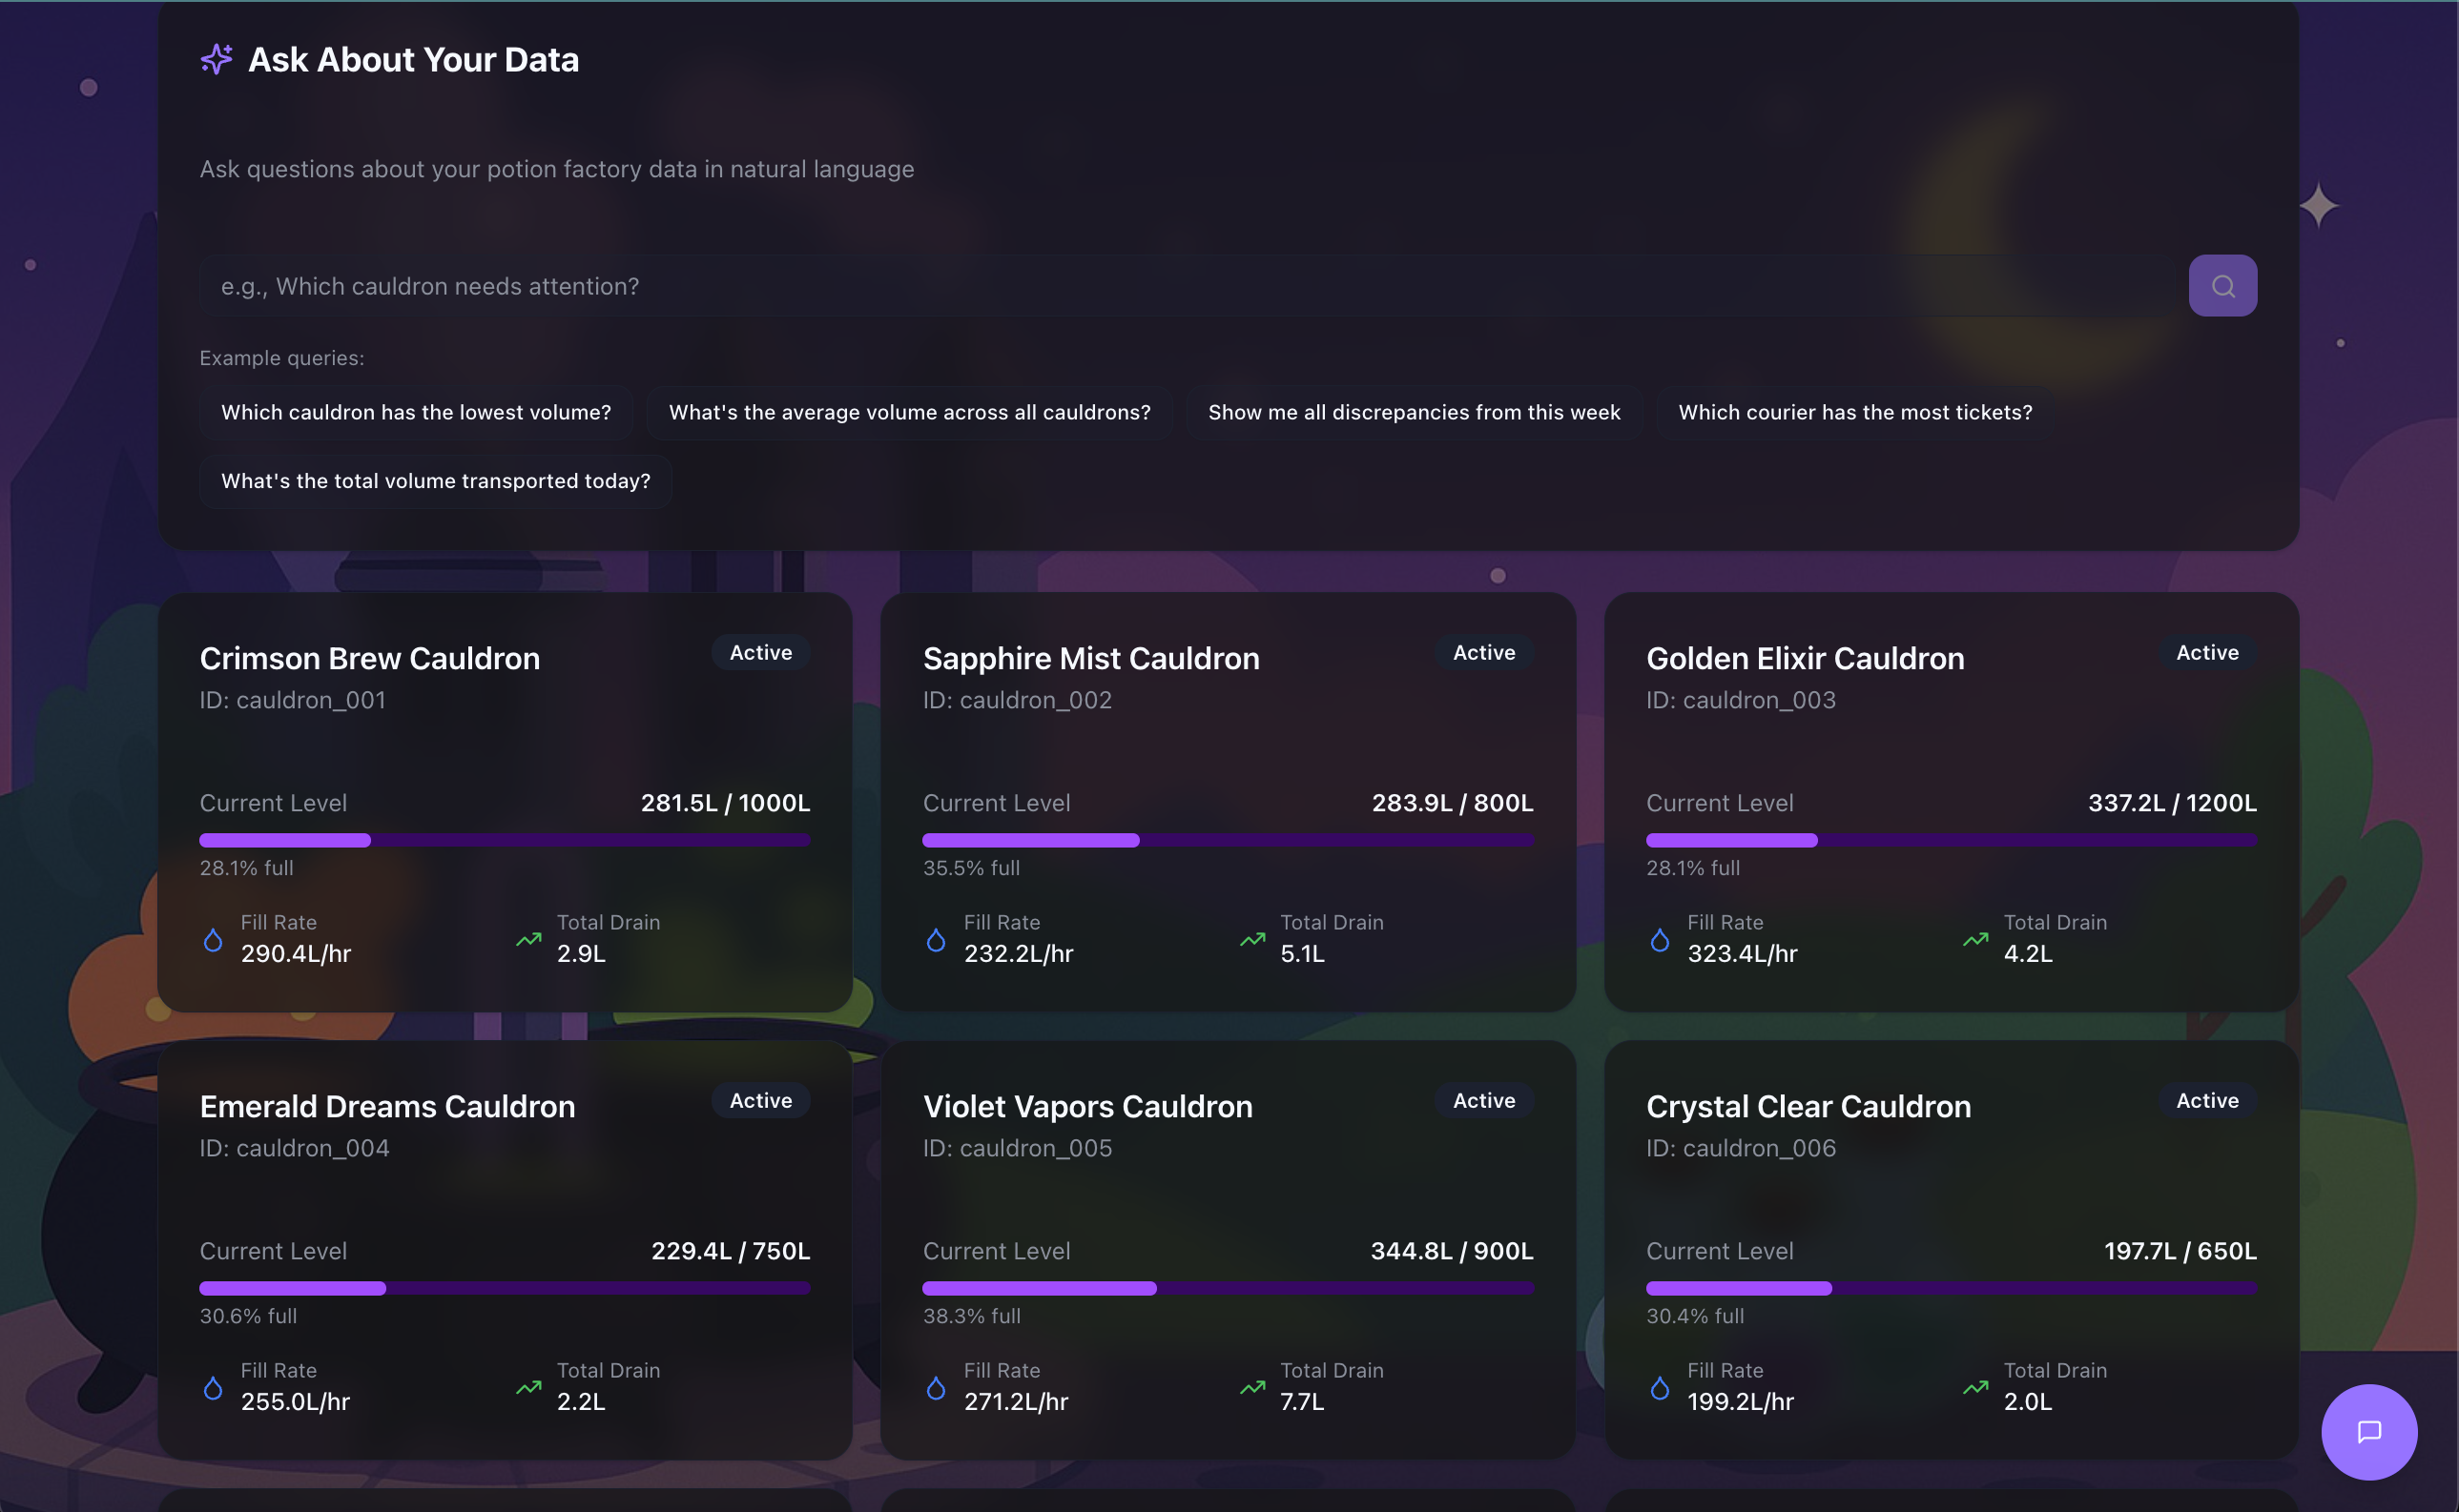Open the floating chat bubble button

[2368, 1431]
